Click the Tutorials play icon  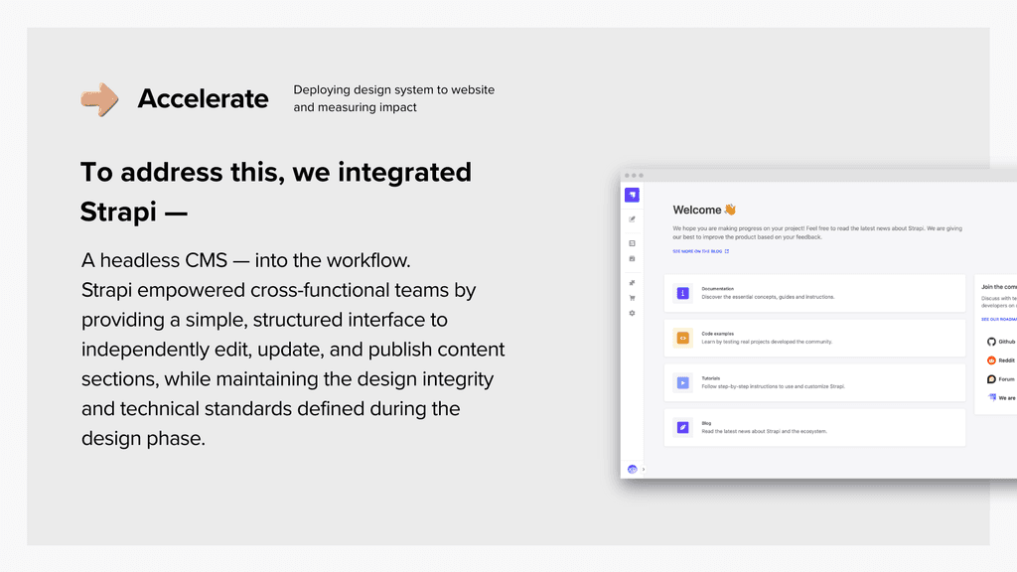682,382
